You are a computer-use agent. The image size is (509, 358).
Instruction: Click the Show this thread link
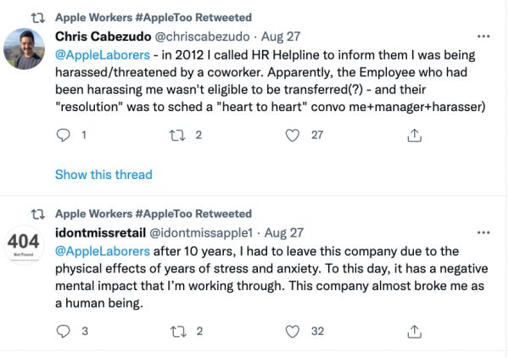coord(103,175)
